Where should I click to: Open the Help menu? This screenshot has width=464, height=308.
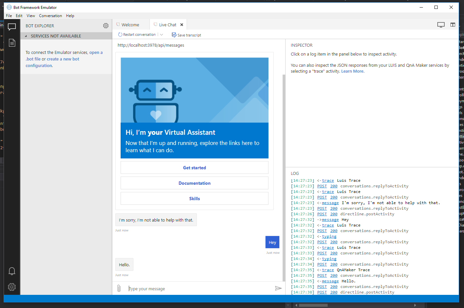70,15
